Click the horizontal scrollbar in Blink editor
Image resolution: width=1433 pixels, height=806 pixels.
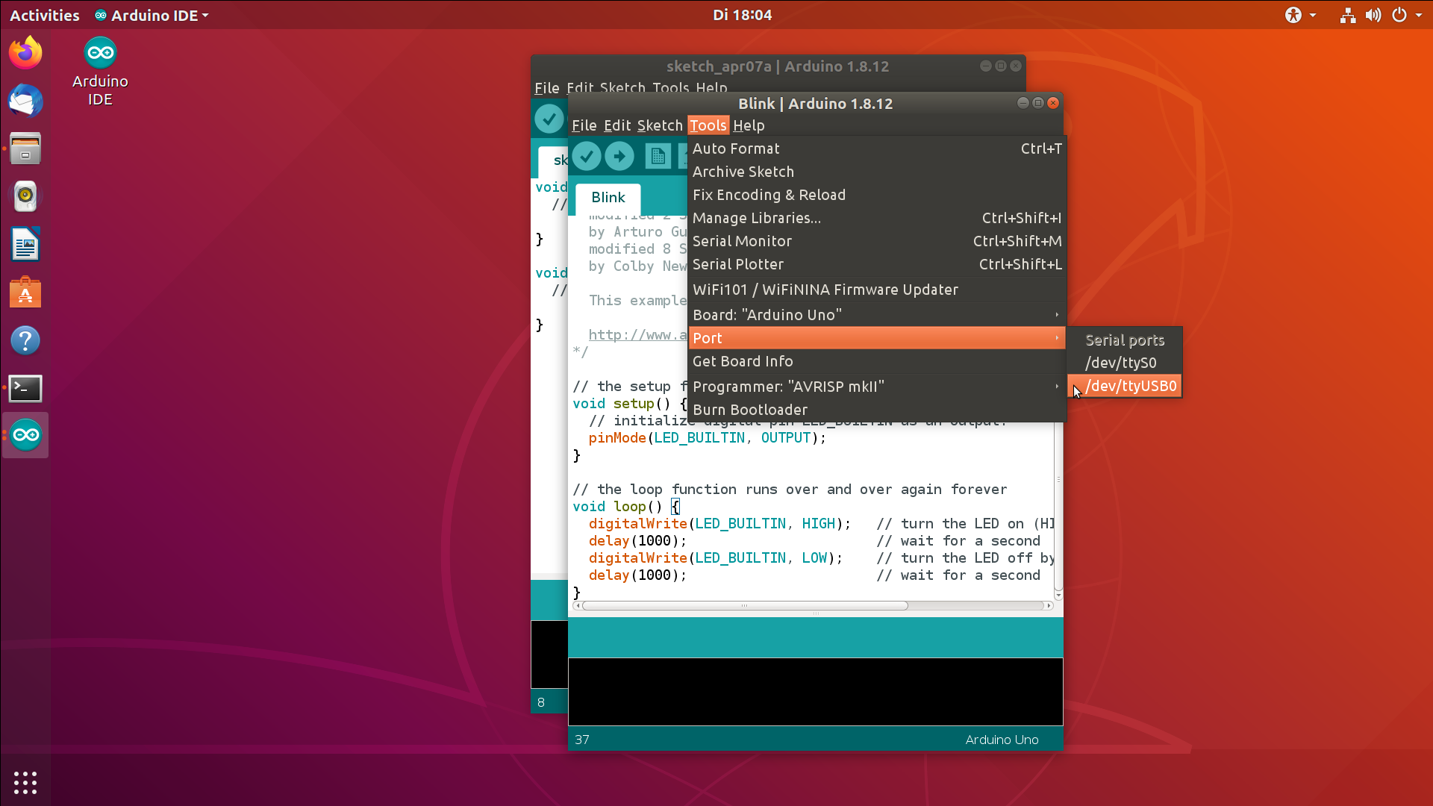click(x=745, y=605)
